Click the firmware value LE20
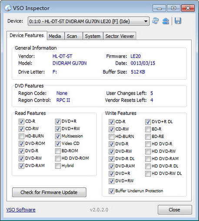This screenshot has width=199, height=221. (x=136, y=56)
